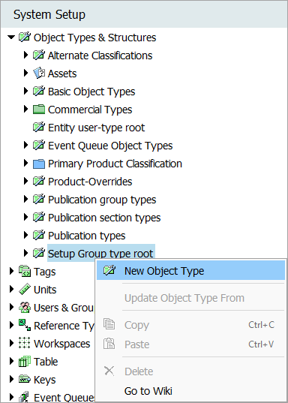Image resolution: width=288 pixels, height=403 pixels.
Task: Choose New Object Type from the context menu
Action: [190, 271]
